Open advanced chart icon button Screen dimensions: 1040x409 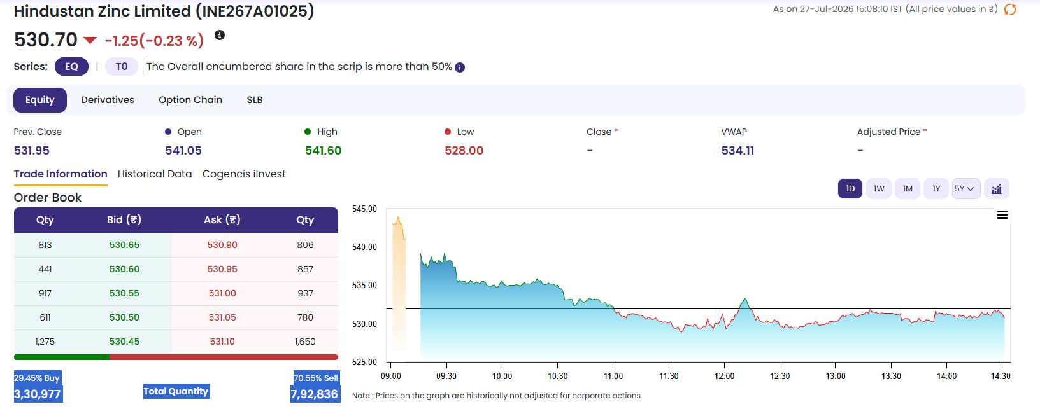[x=997, y=189]
